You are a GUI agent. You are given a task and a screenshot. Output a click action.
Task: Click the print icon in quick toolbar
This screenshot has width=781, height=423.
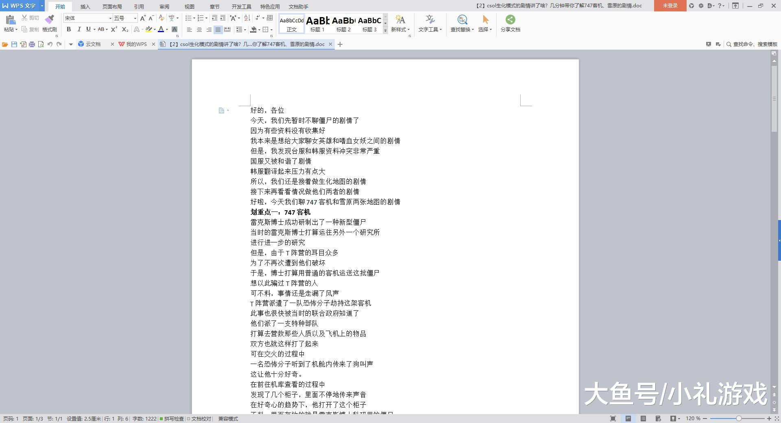32,44
